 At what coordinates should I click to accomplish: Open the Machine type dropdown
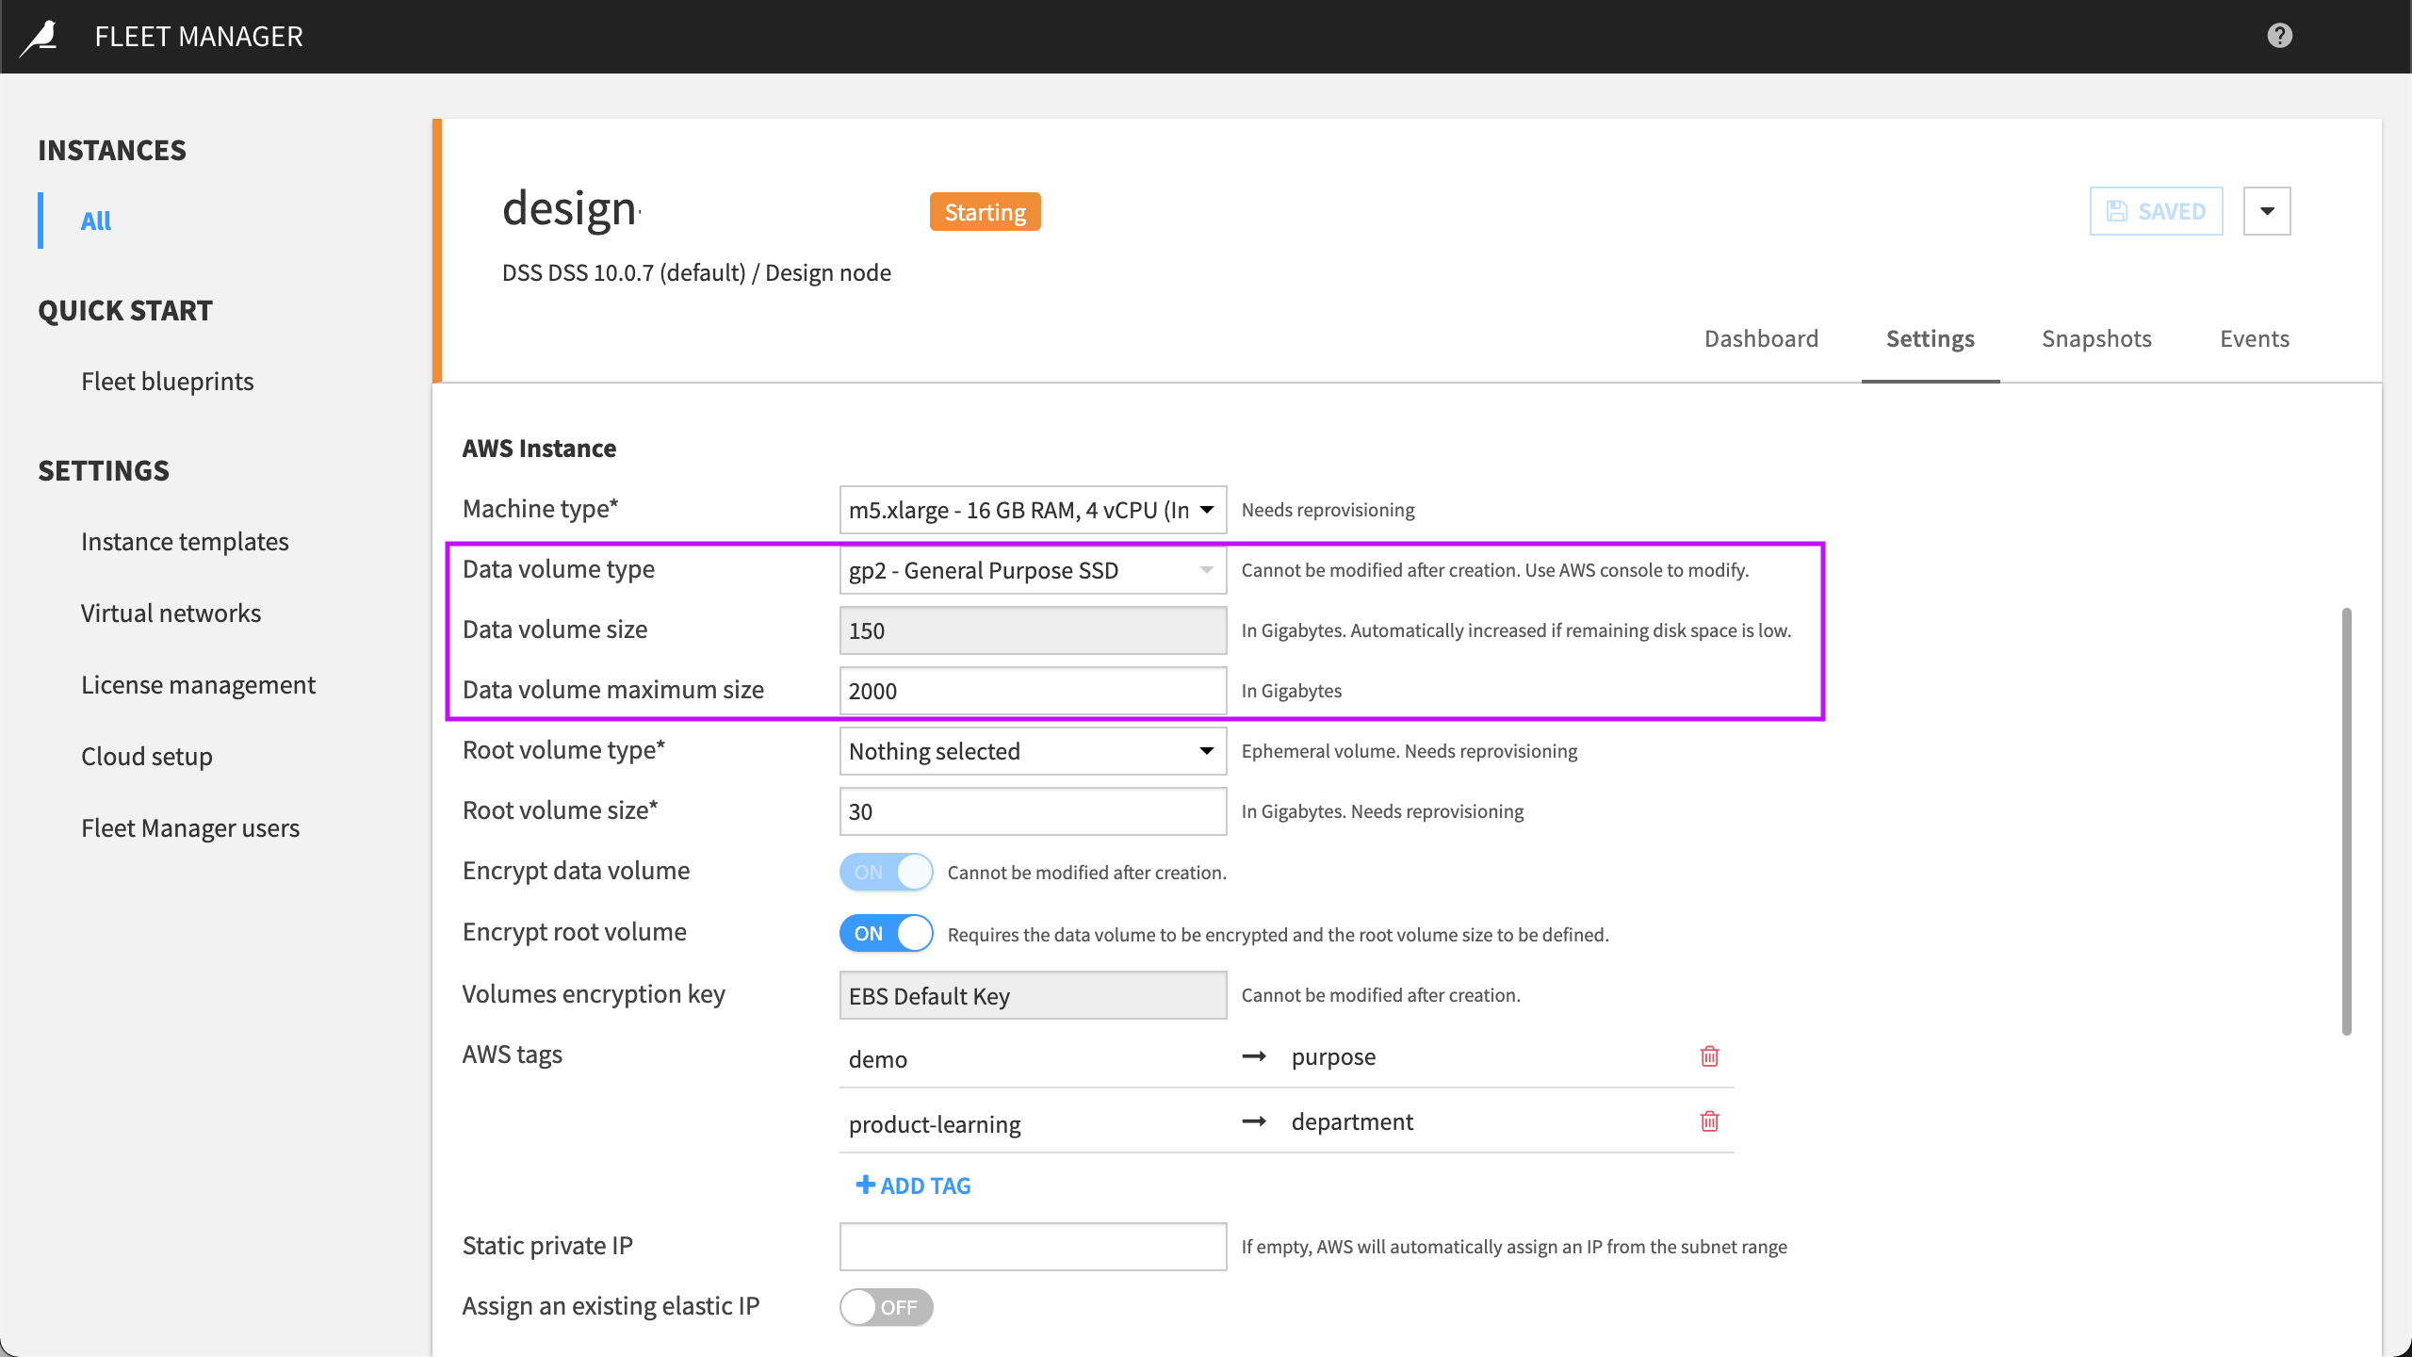tap(1206, 510)
